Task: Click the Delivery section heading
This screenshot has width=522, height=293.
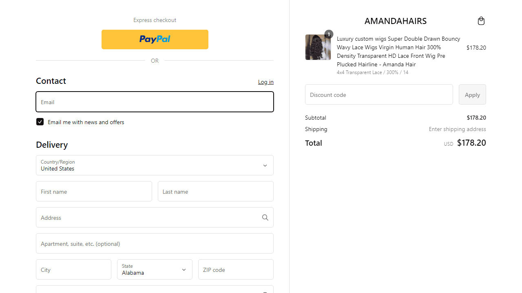Action: tap(52, 145)
